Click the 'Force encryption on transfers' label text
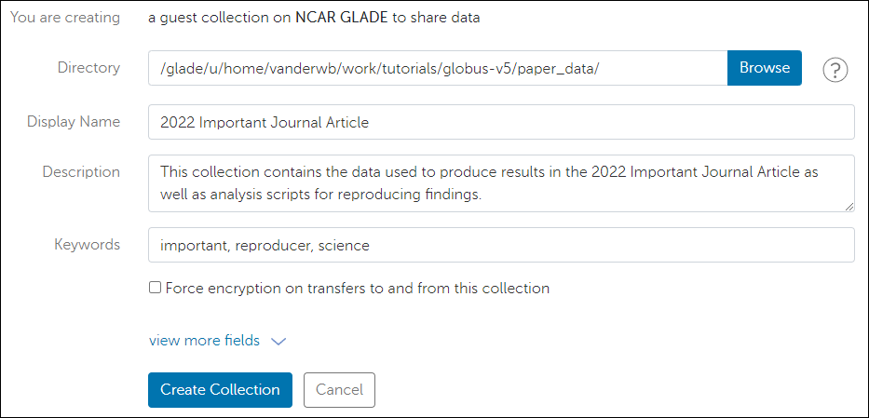The image size is (869, 418). [357, 289]
